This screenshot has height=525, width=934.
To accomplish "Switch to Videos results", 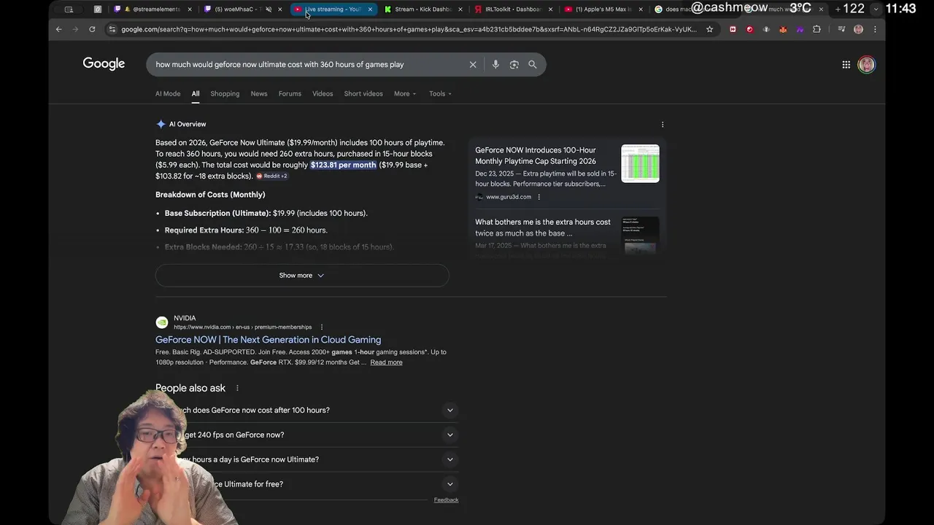I will click(x=323, y=93).
